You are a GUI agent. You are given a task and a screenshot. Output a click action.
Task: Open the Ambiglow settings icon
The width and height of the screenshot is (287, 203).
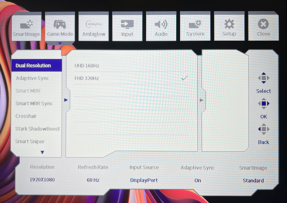pos(94,23)
